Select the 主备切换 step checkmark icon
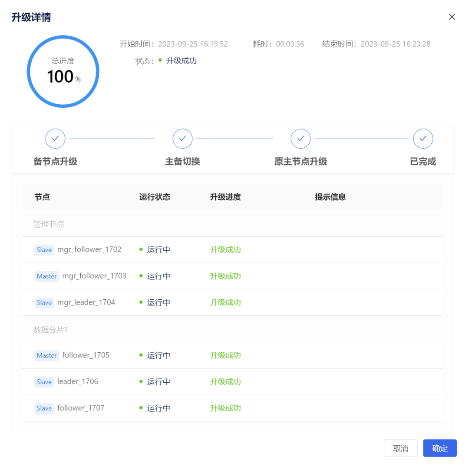 click(182, 139)
